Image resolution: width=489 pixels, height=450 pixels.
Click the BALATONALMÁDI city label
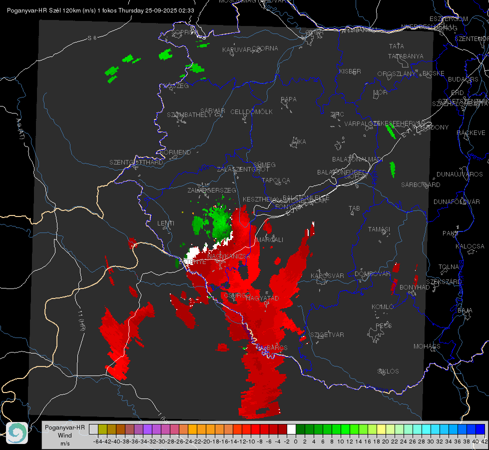(358, 159)
